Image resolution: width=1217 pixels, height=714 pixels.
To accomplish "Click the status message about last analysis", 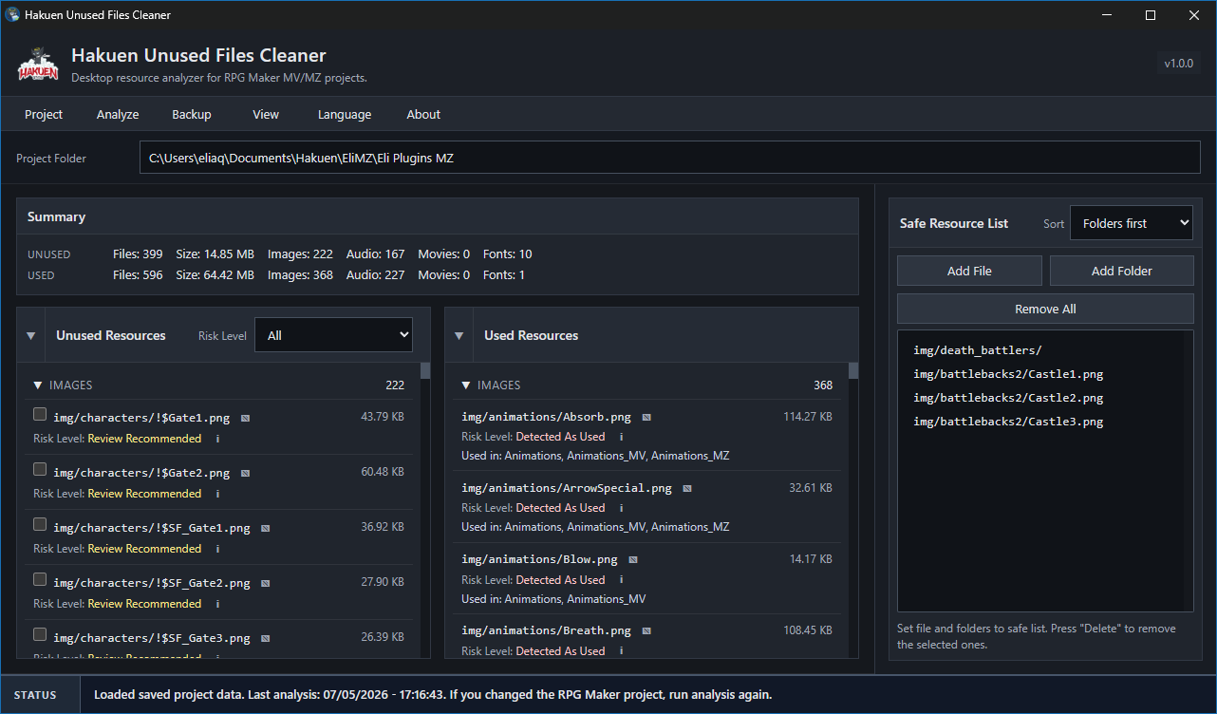I will (433, 695).
